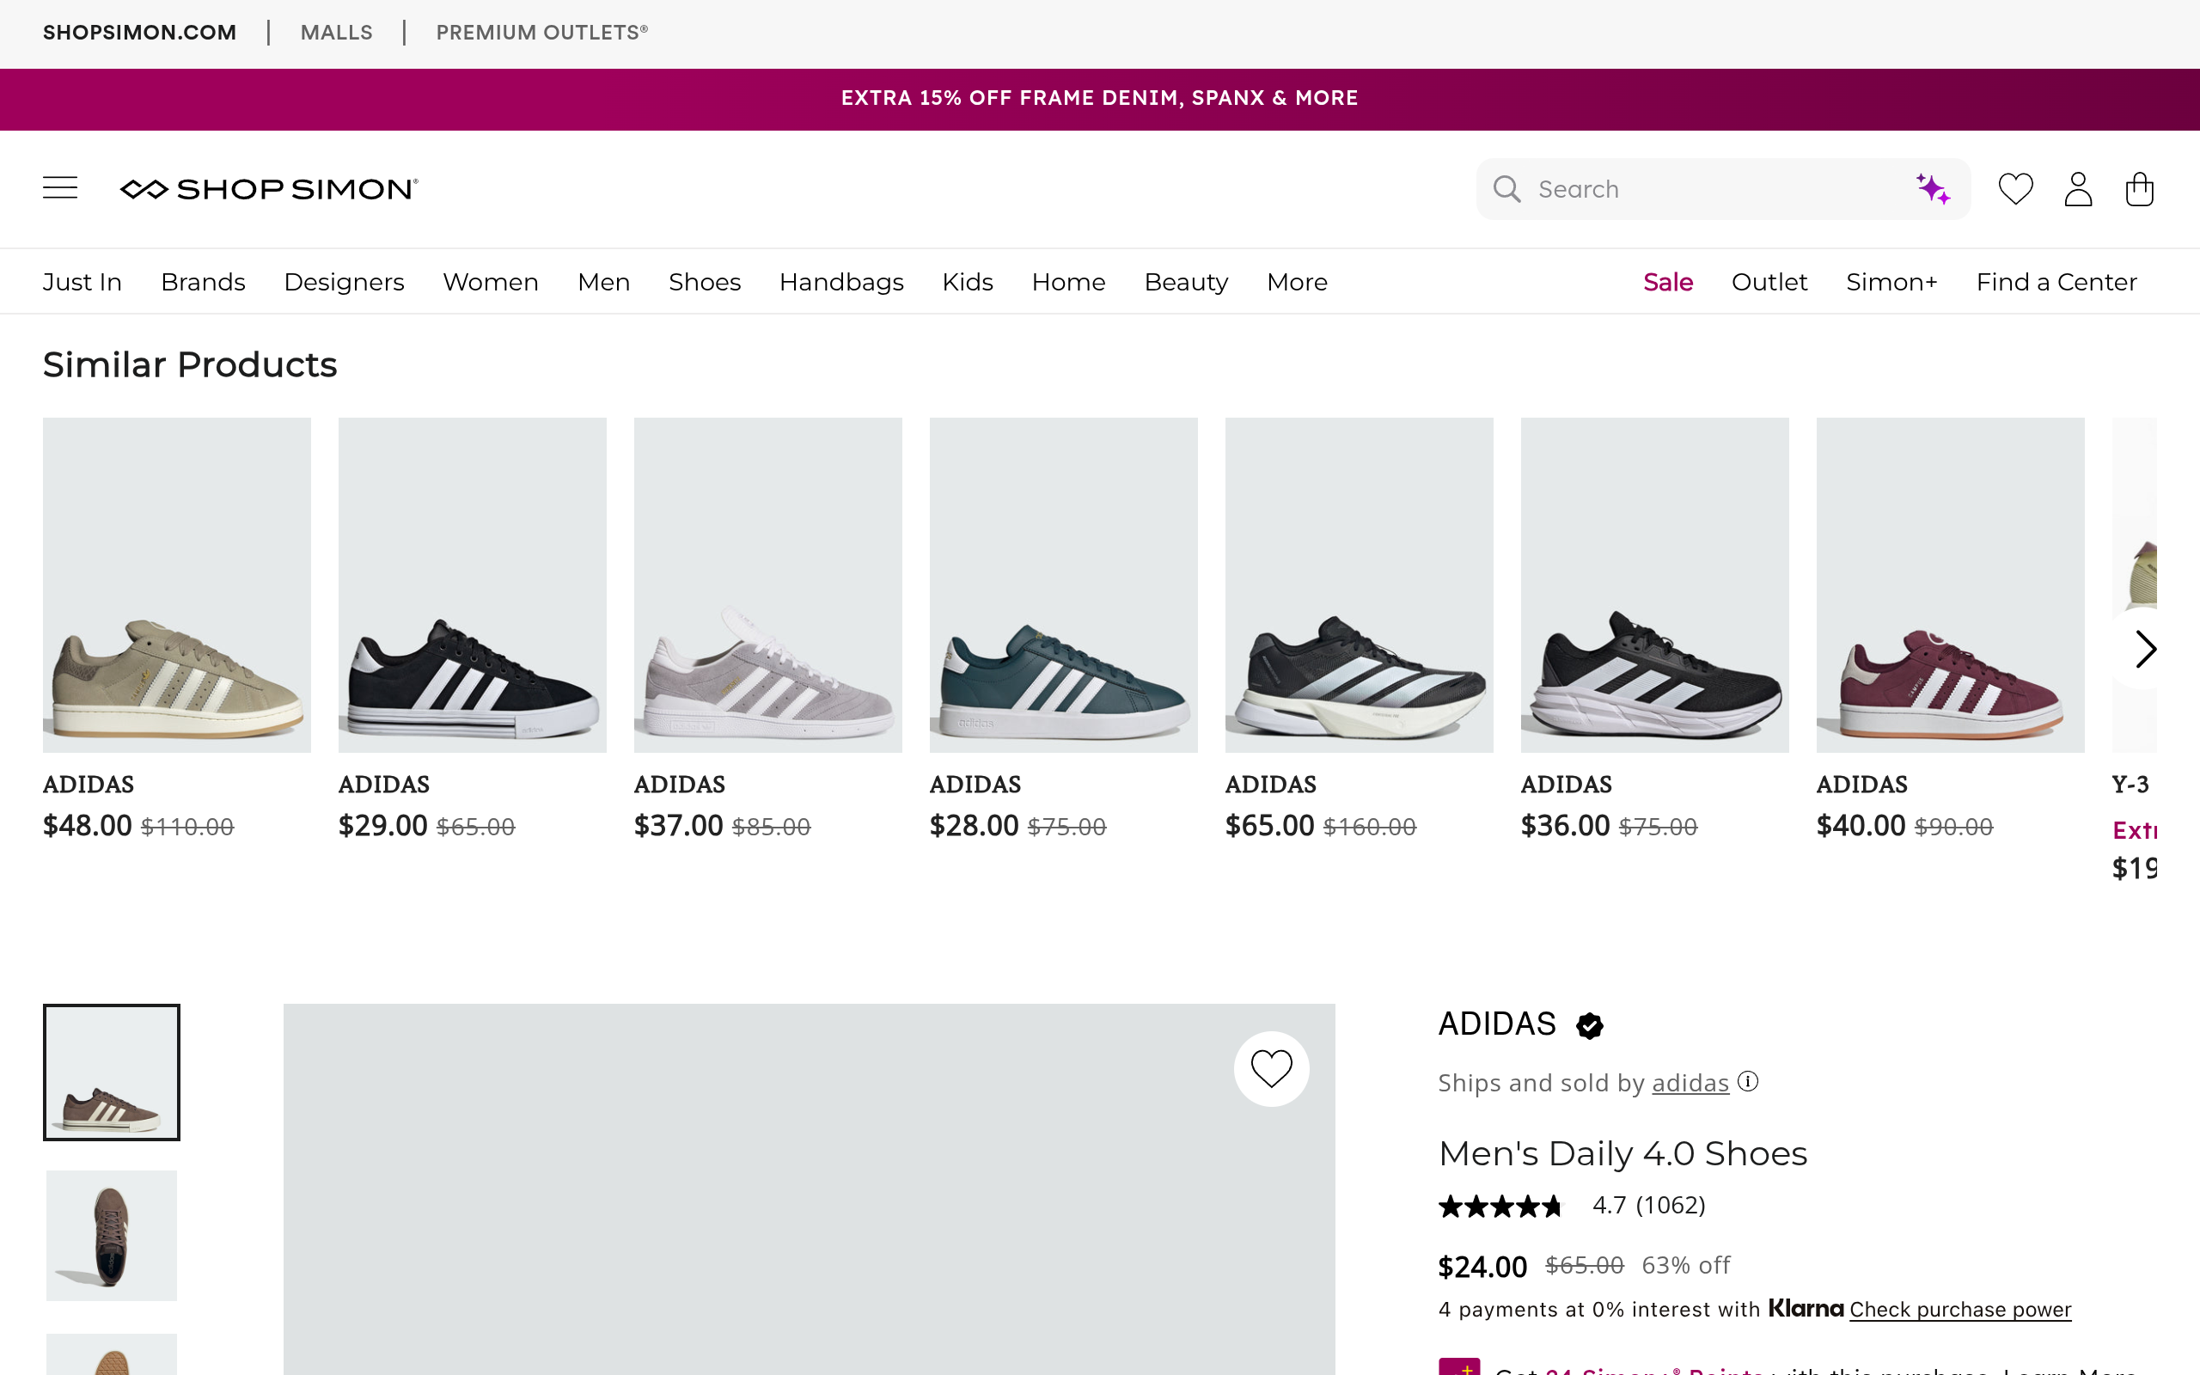This screenshot has height=1375, width=2200.
Task: Open the Brands navigation menu
Action: pyautogui.click(x=203, y=282)
